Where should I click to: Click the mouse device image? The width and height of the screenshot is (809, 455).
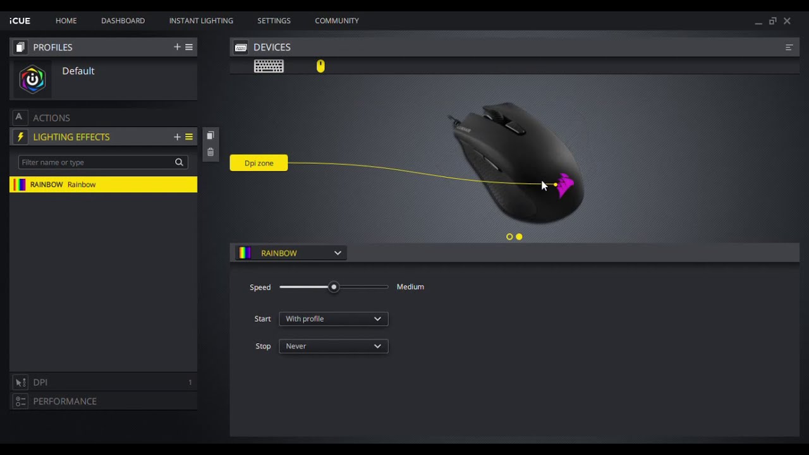pyautogui.click(x=515, y=163)
